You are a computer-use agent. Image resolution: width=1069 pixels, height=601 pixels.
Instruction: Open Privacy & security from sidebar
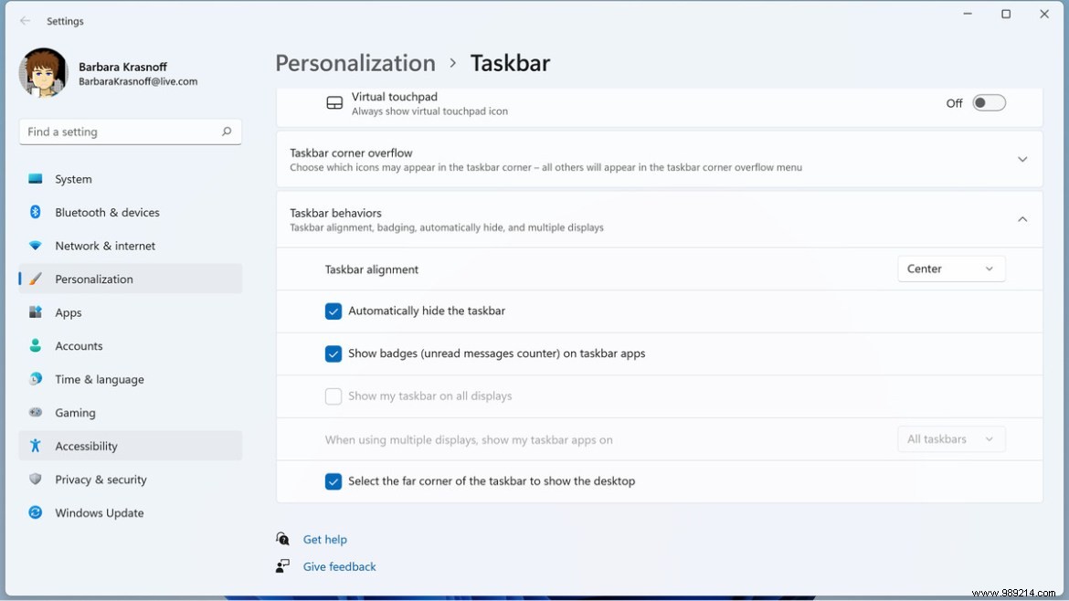coord(36,480)
